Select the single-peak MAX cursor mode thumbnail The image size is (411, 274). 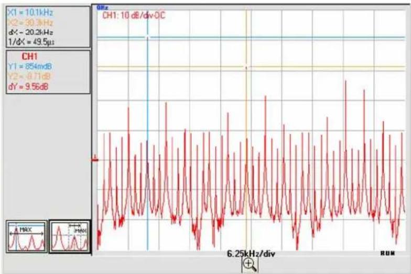click(27, 237)
